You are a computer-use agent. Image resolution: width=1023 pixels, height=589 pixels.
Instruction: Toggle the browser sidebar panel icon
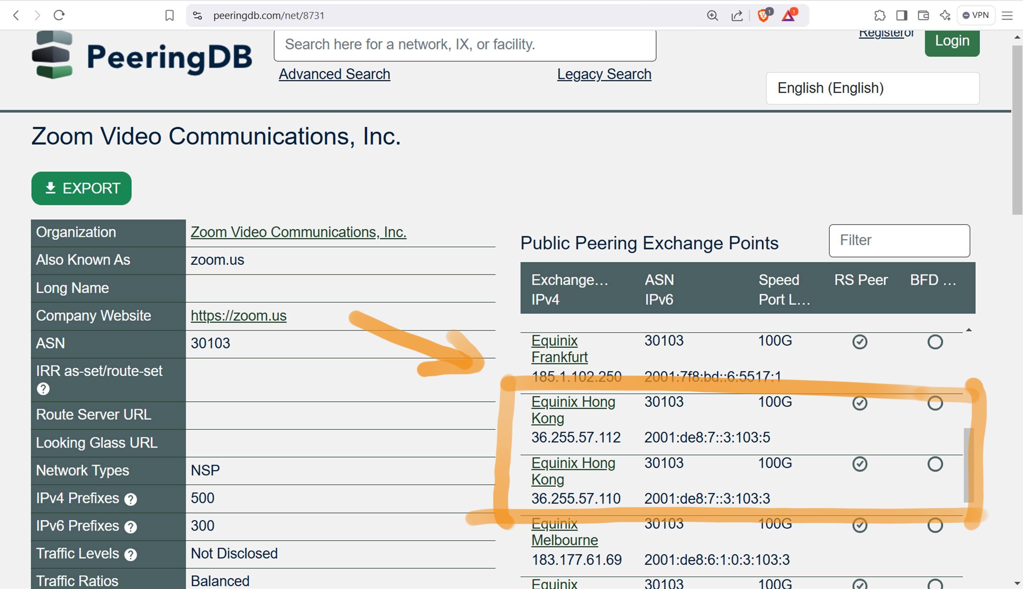[x=901, y=15]
